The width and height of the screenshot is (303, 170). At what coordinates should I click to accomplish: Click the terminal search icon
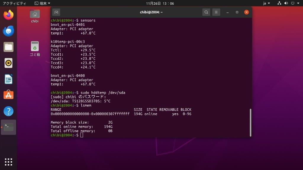206,12
